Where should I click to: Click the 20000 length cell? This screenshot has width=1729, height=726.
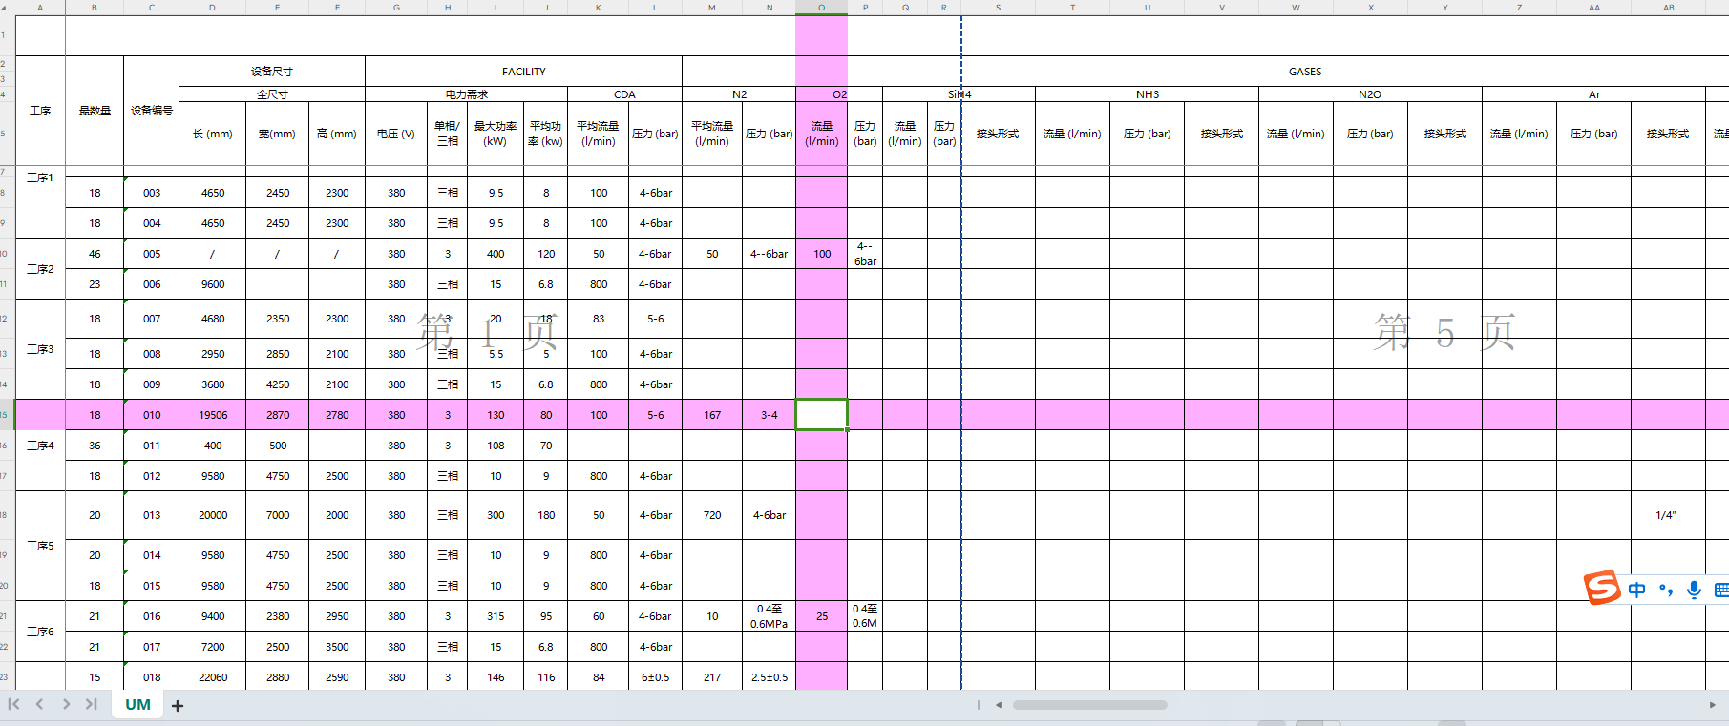[213, 515]
